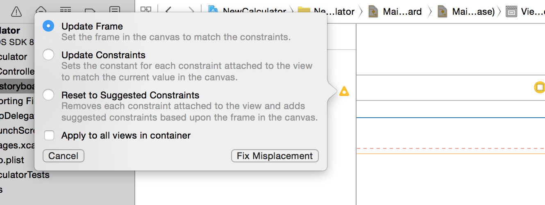545x205 pixels.
Task: Select the Update Constraints radio option
Action: click(x=48, y=55)
